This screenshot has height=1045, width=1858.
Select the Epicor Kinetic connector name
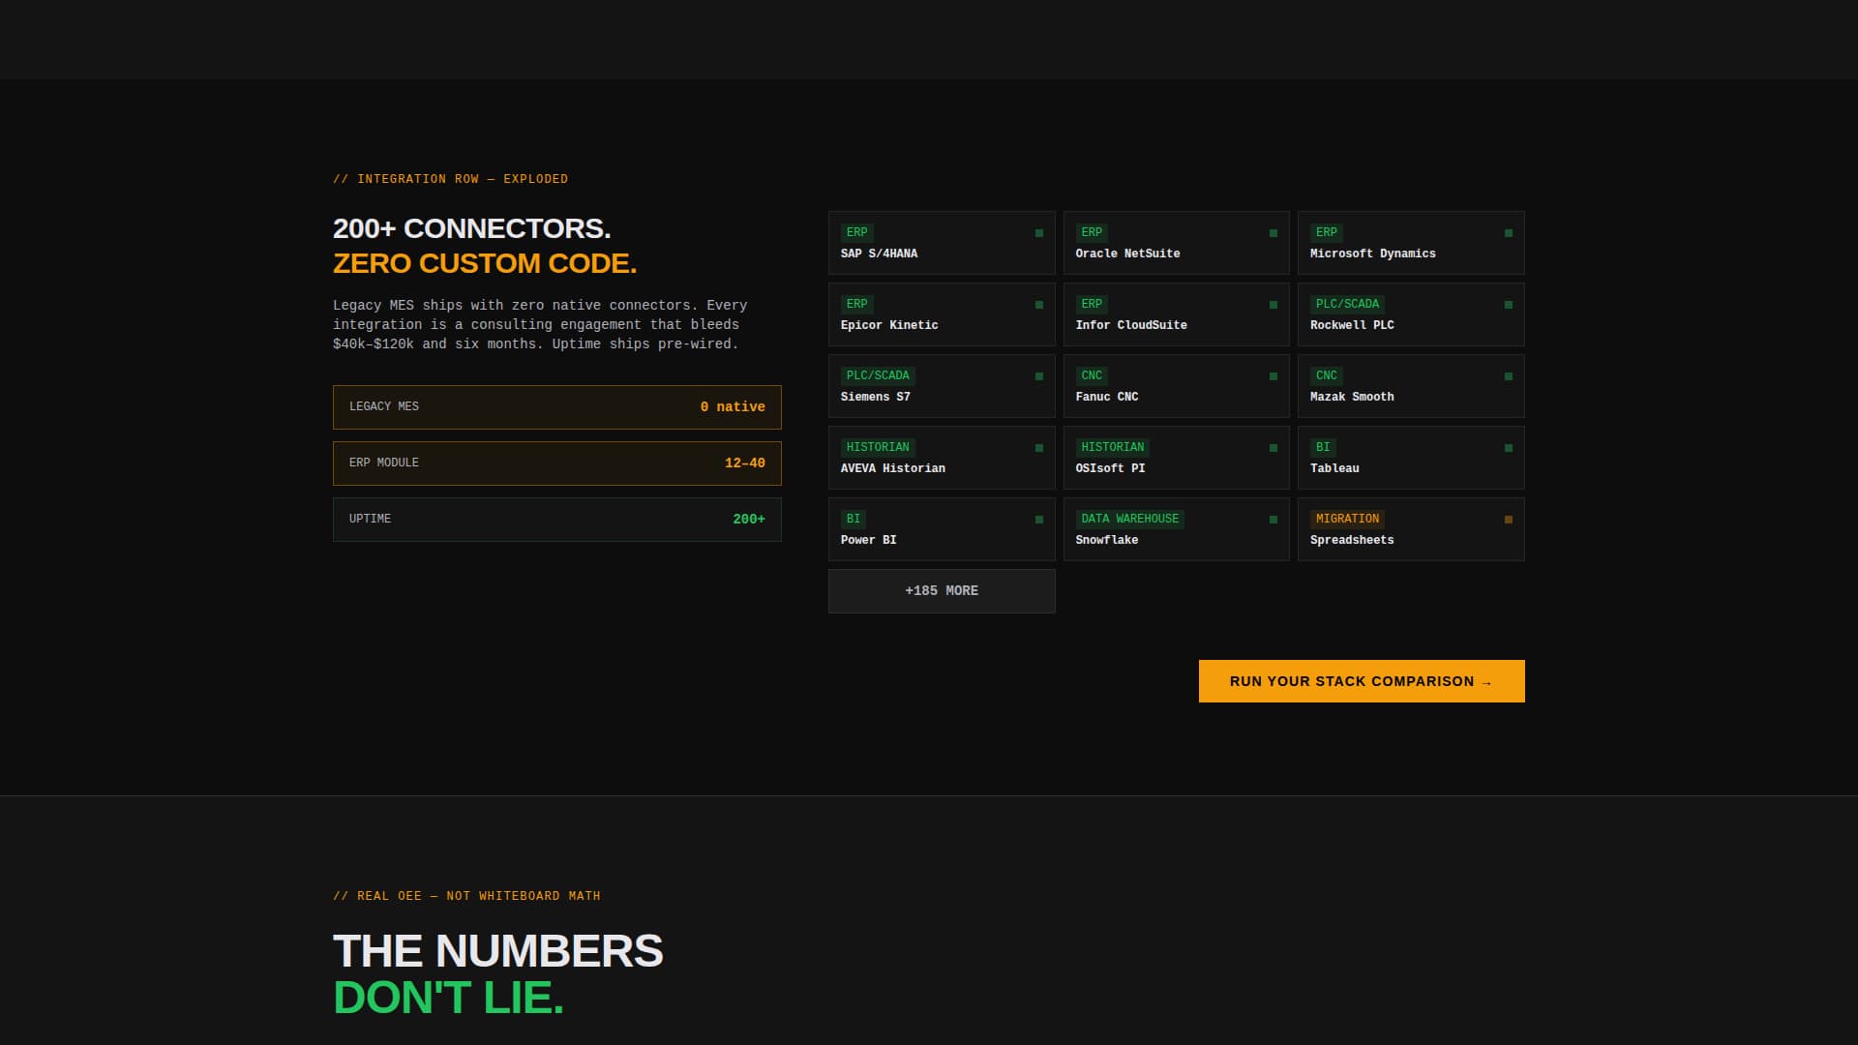(889, 325)
